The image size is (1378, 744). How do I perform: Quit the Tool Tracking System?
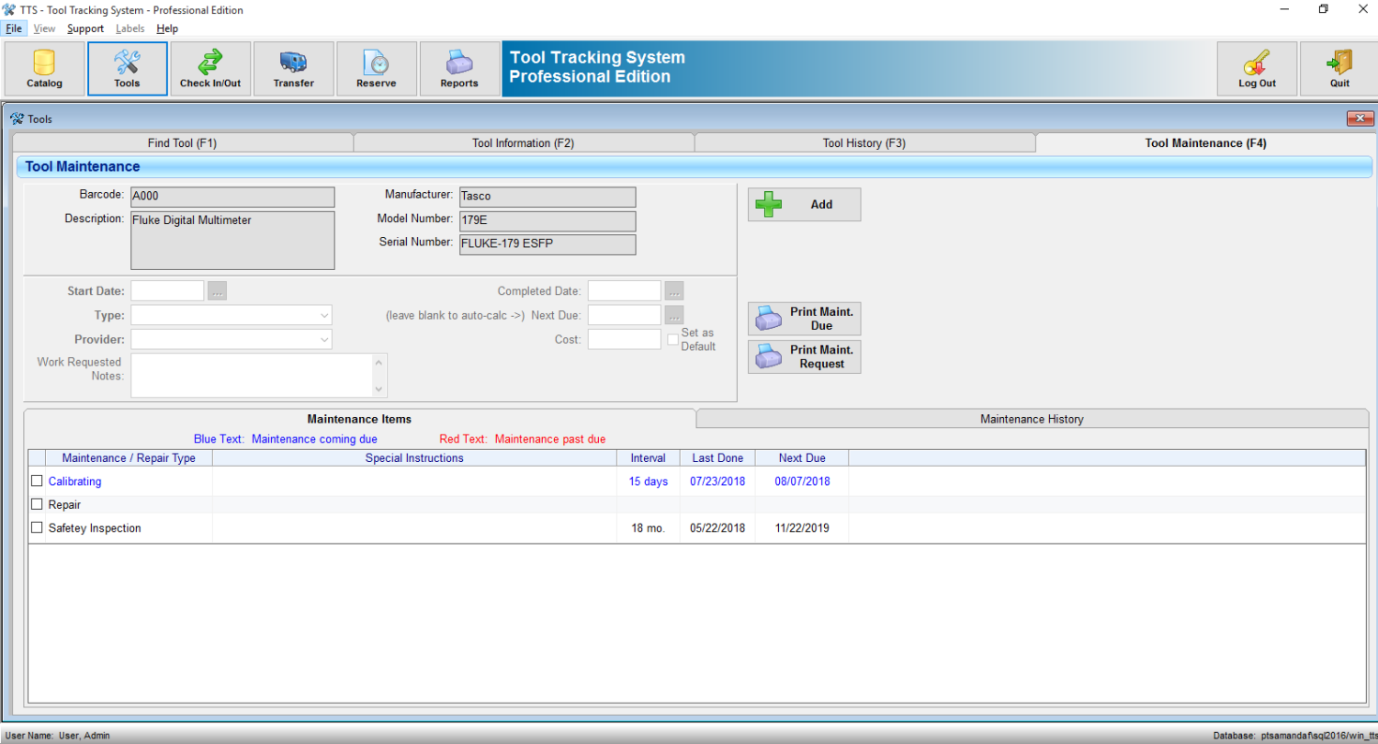point(1338,68)
